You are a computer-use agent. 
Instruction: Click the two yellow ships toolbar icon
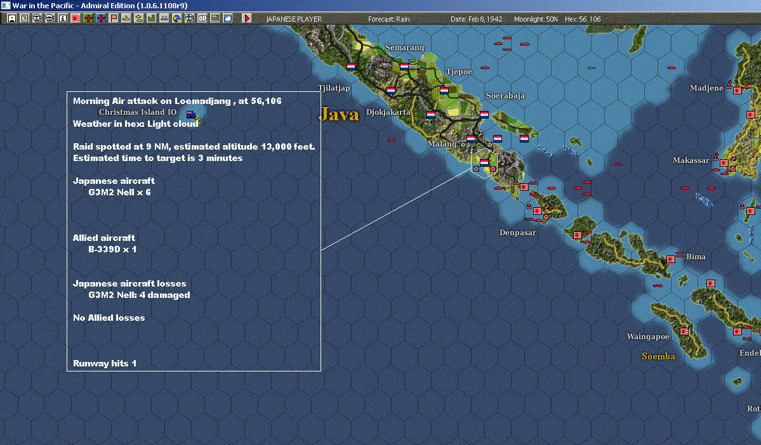[x=139, y=18]
